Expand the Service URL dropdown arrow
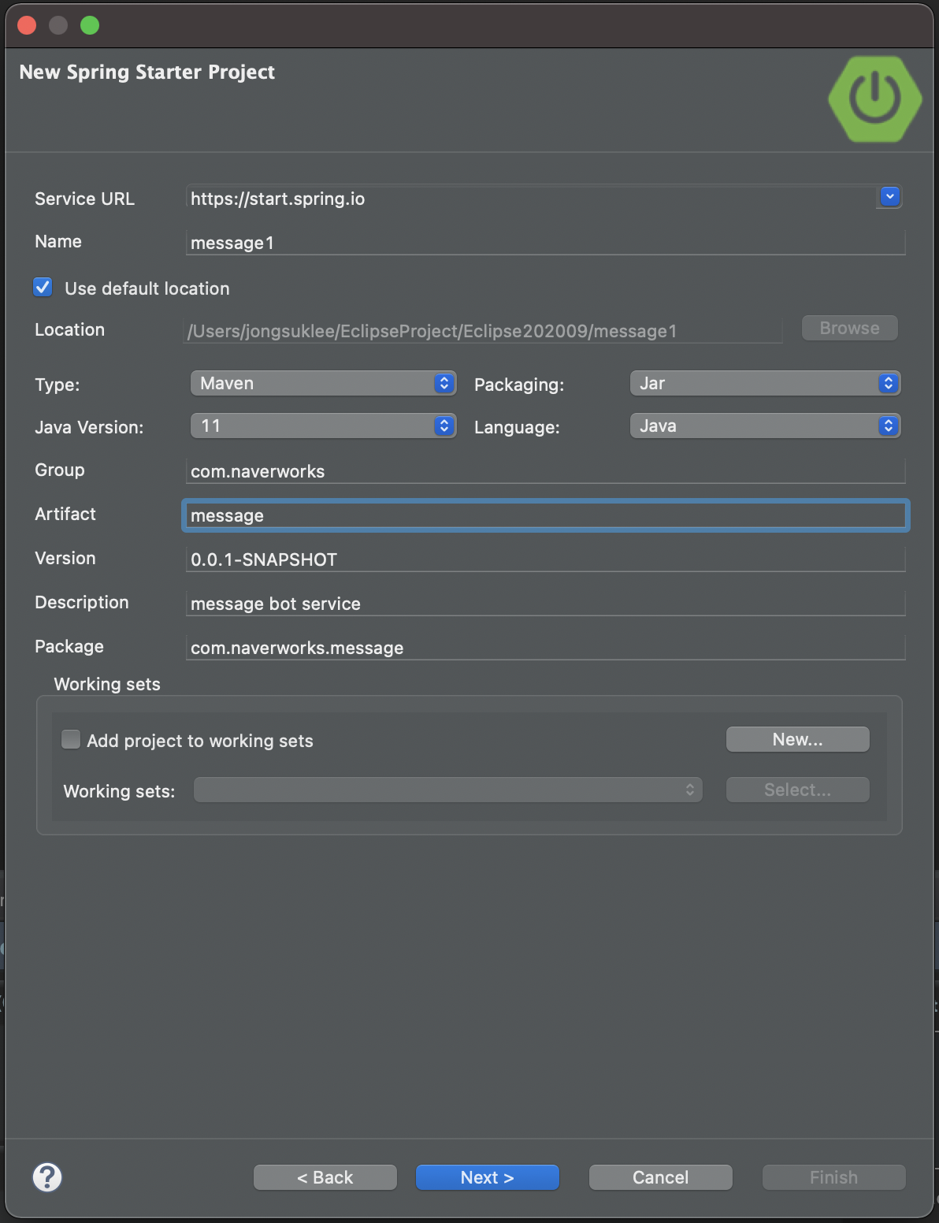Screen dimensions: 939x1223 click(x=889, y=196)
